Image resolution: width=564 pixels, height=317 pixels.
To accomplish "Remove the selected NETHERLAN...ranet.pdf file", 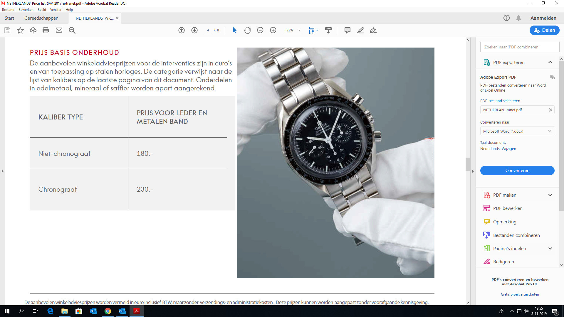I will tap(550, 110).
